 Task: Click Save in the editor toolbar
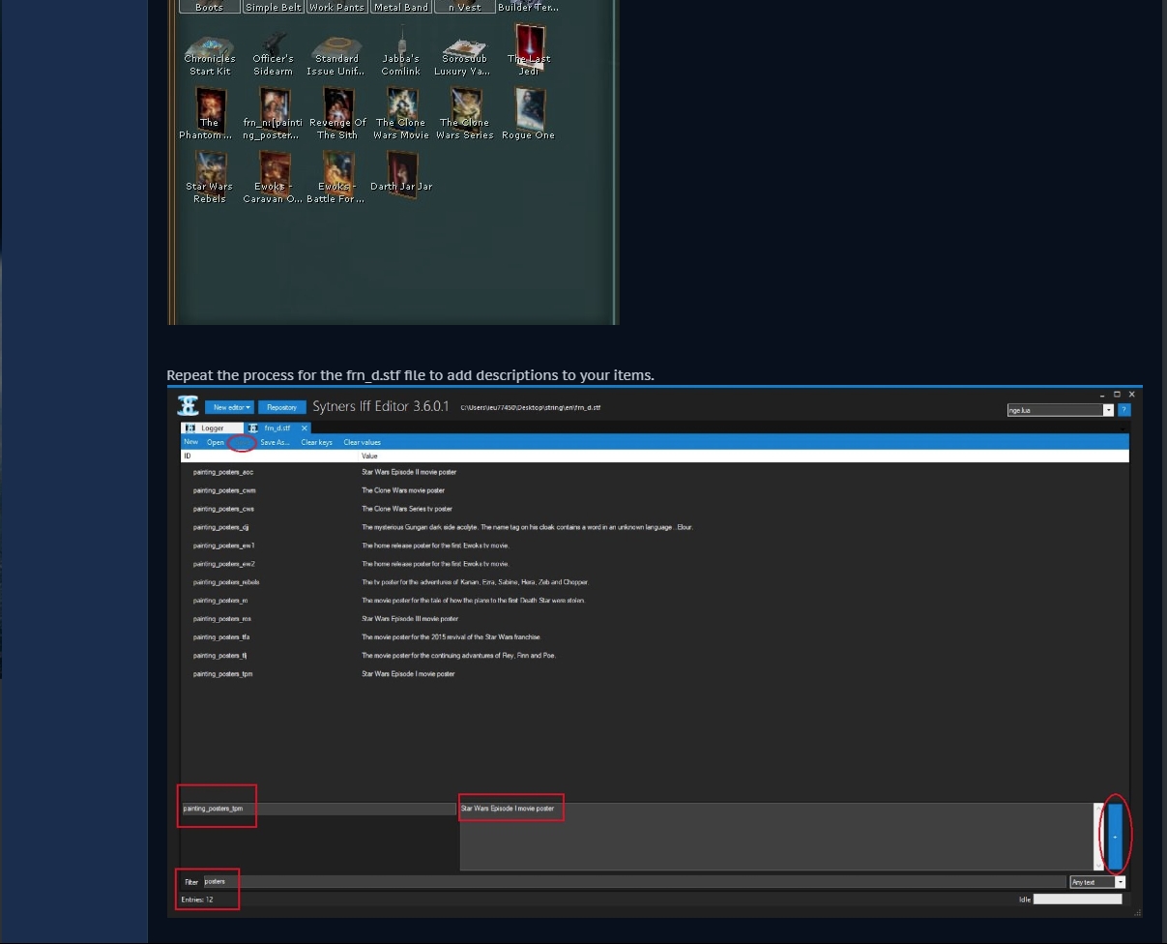tap(243, 442)
